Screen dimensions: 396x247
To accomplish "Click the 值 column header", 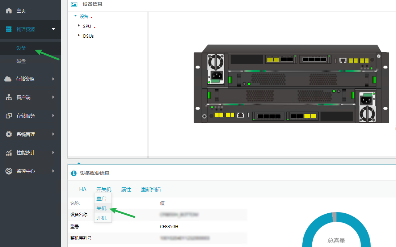I will tap(162, 203).
